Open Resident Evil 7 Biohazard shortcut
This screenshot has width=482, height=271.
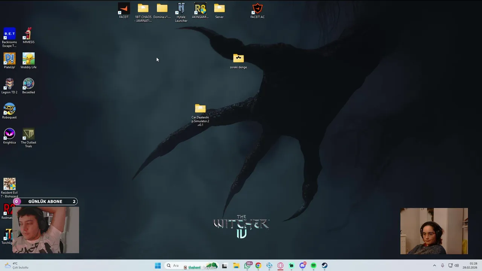tap(9, 188)
